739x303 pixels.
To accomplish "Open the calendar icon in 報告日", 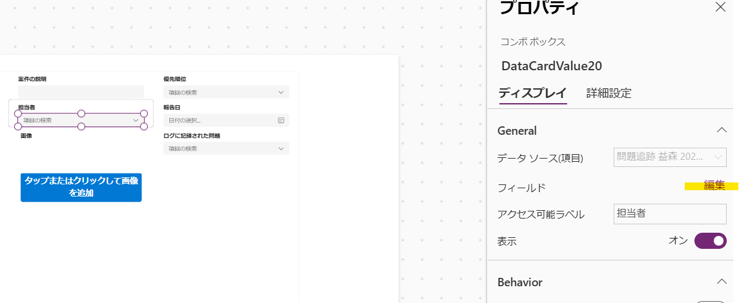I will coord(281,121).
